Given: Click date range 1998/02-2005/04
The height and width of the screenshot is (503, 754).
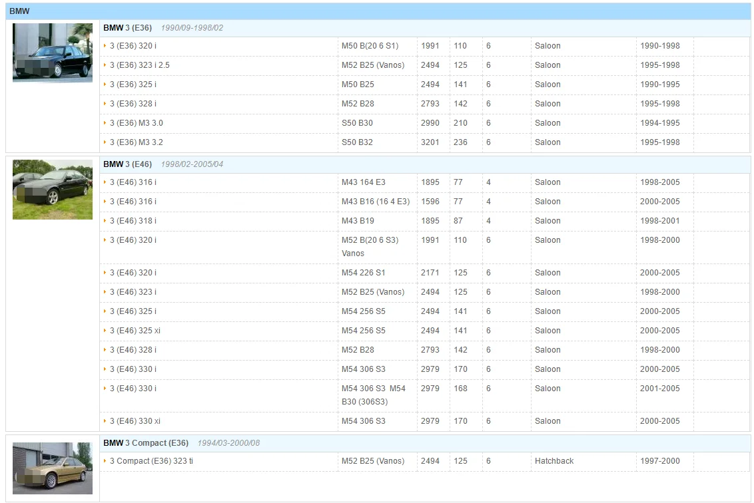Looking at the screenshot, I should pos(192,164).
